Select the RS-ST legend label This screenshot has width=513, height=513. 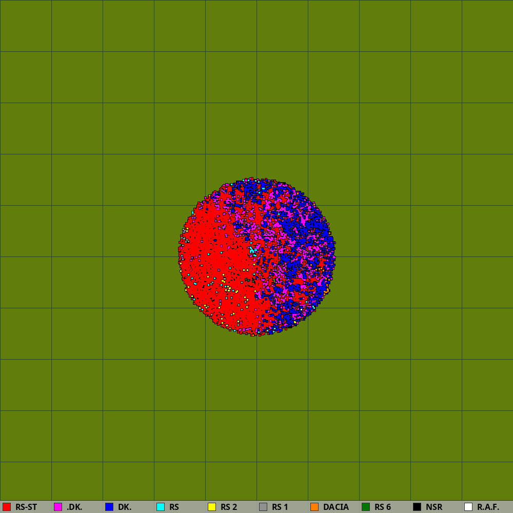pos(26,507)
